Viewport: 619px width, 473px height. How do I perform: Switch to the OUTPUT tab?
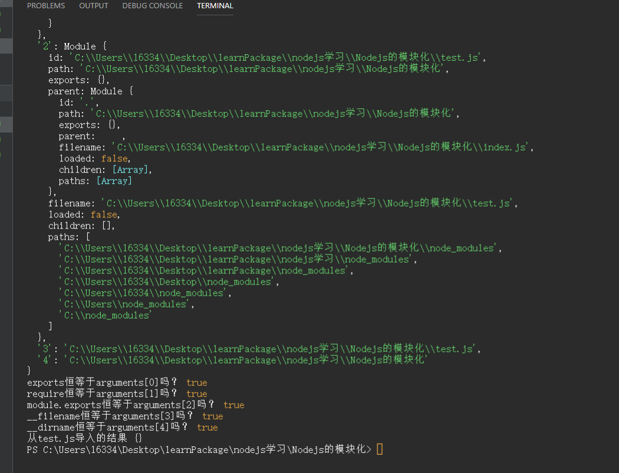point(94,6)
